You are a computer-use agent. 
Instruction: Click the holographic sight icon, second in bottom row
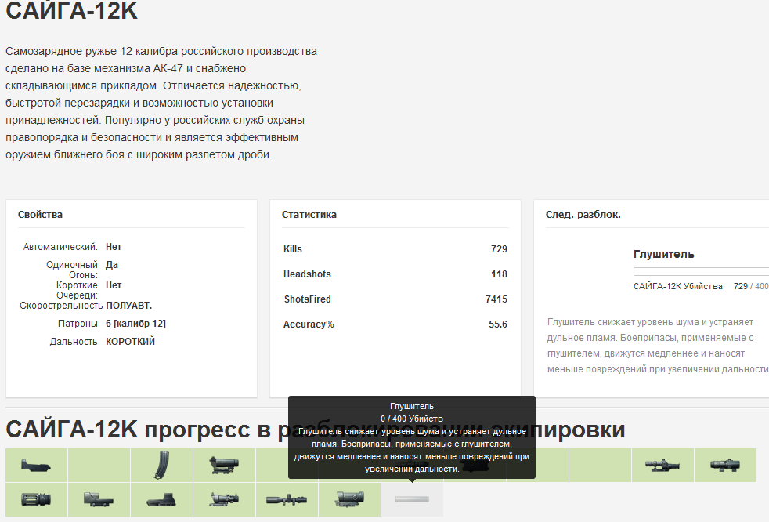(99, 499)
